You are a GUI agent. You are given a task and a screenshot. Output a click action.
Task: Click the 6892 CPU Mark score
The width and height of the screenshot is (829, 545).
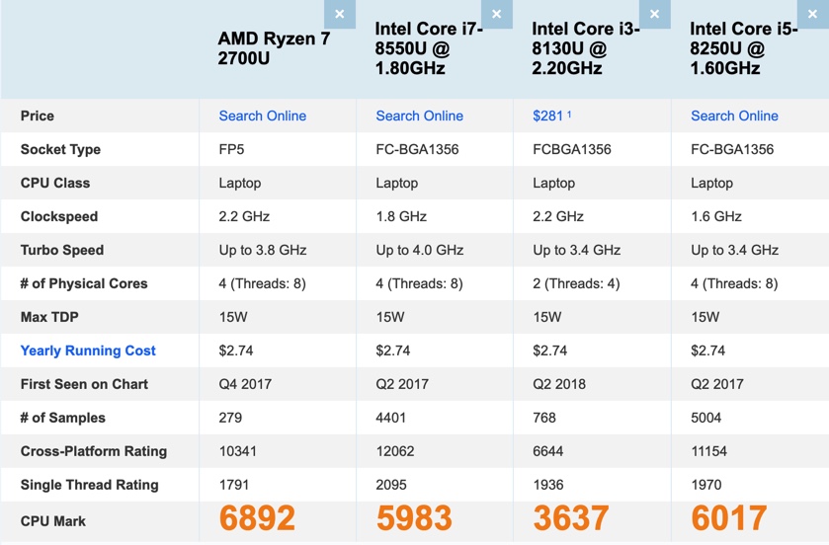coord(257,519)
